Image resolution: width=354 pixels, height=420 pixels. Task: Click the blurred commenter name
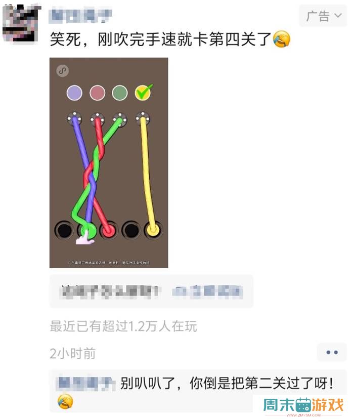click(85, 384)
